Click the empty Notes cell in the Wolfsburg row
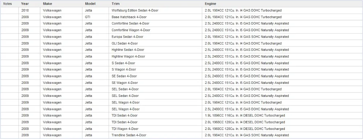 [x=9, y=11]
